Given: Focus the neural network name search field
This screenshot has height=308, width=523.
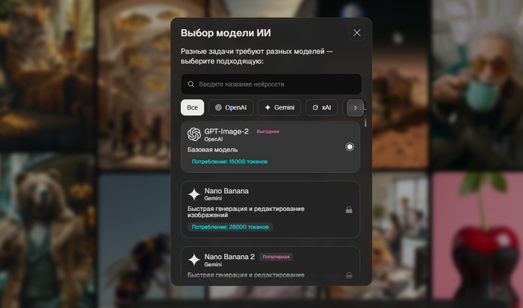Looking at the screenshot, I should tap(271, 84).
